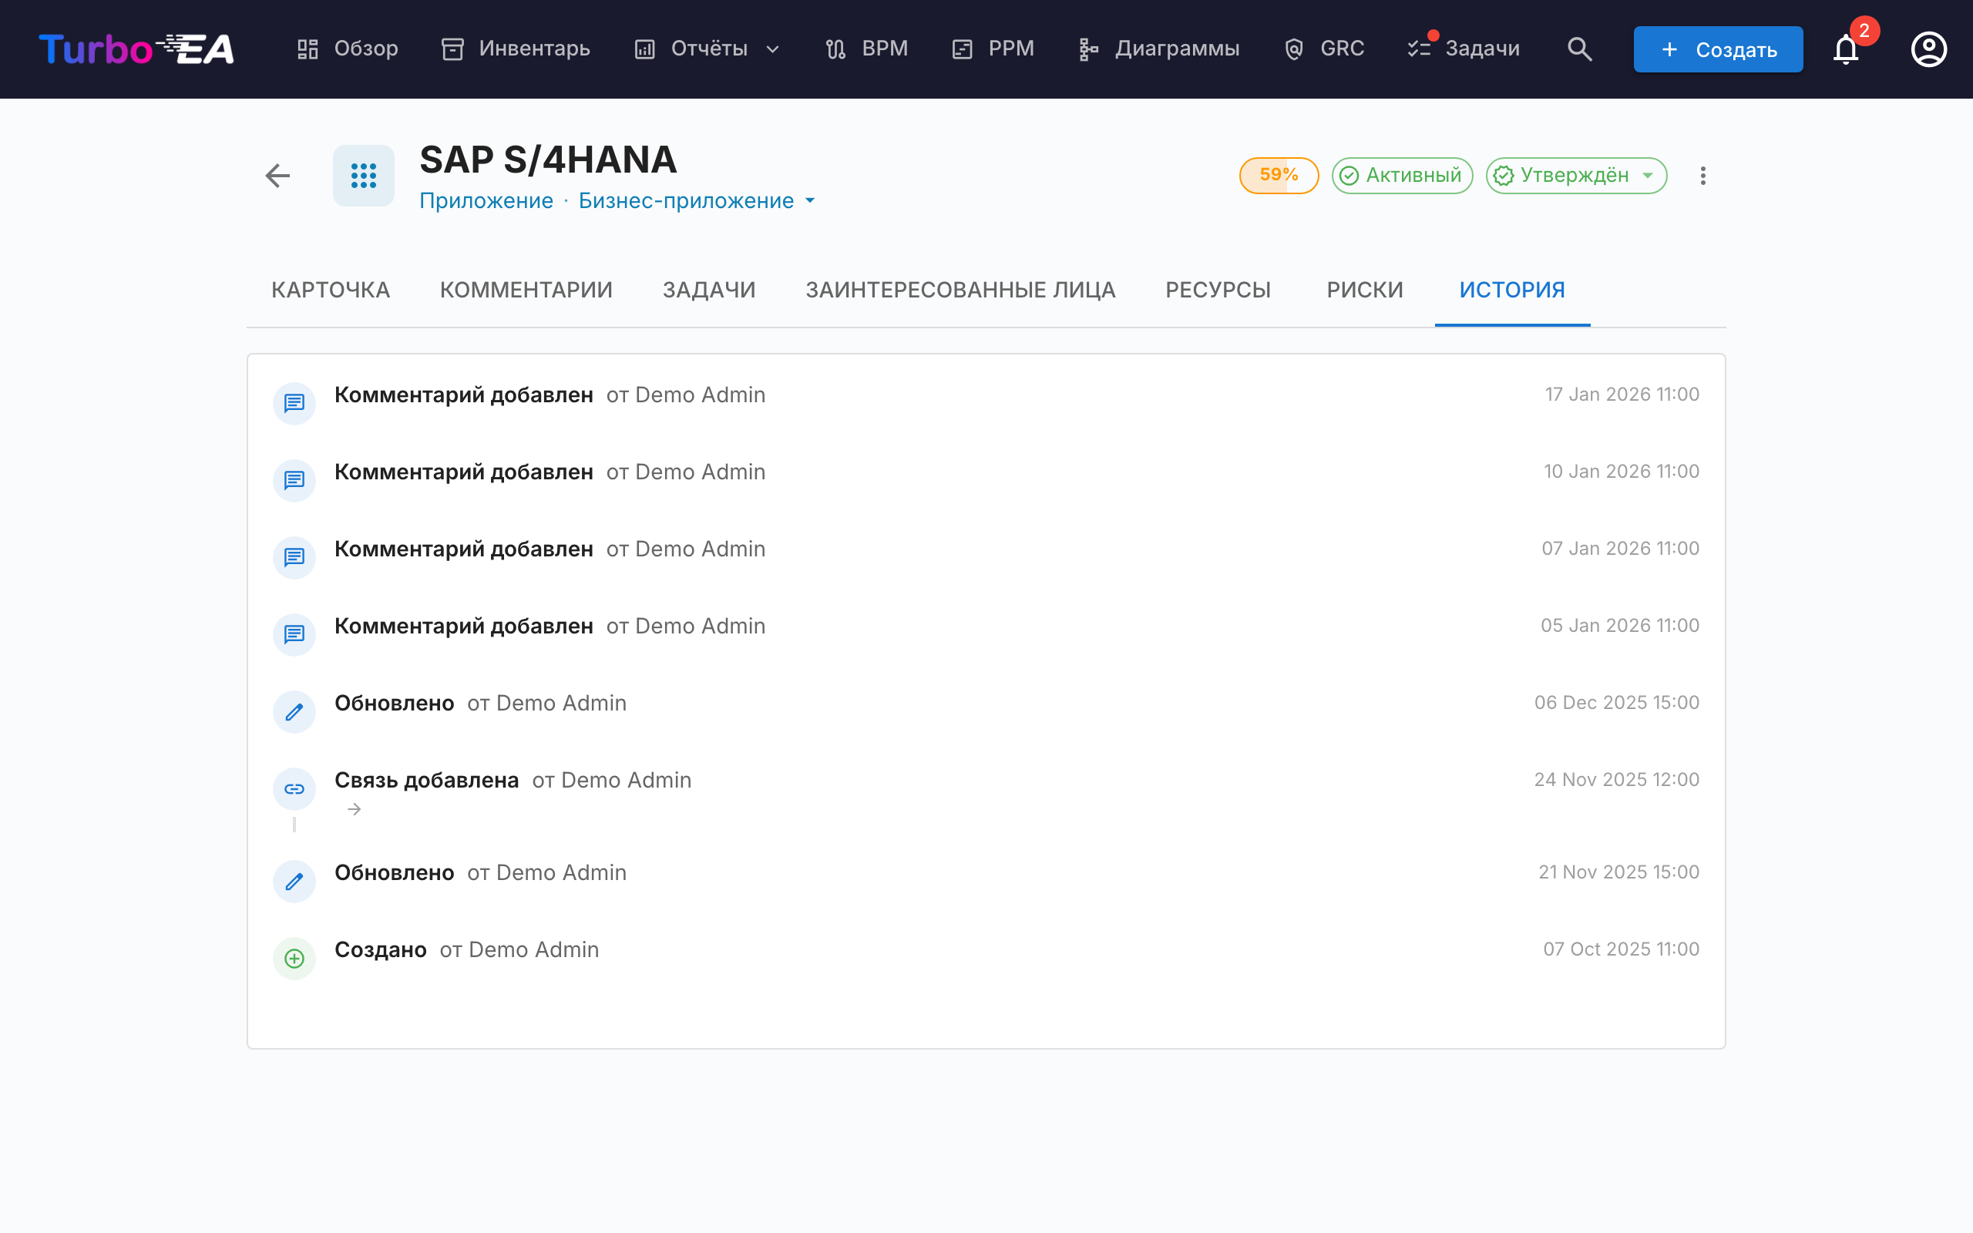Open GRC section
This screenshot has width=1973, height=1233.
tap(1324, 49)
